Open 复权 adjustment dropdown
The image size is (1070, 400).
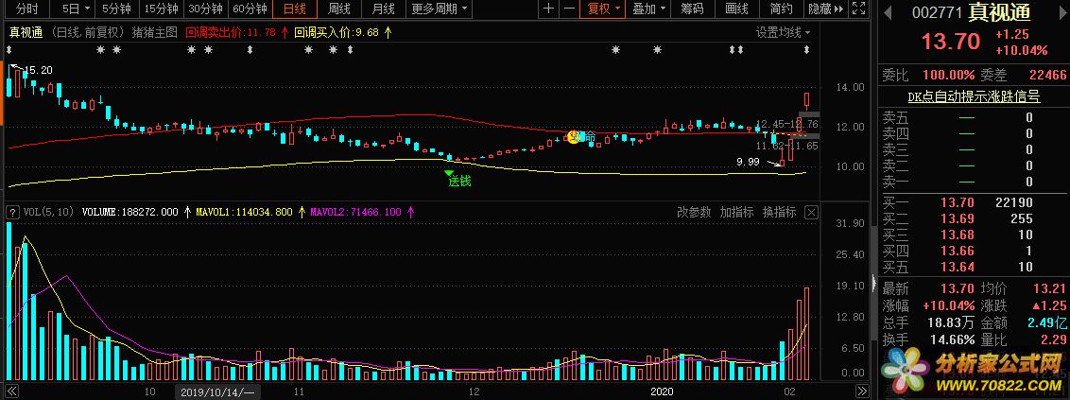(604, 9)
